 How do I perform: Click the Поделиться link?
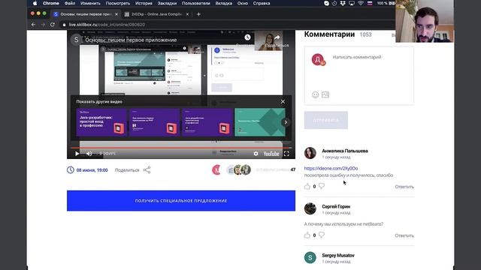(127, 170)
